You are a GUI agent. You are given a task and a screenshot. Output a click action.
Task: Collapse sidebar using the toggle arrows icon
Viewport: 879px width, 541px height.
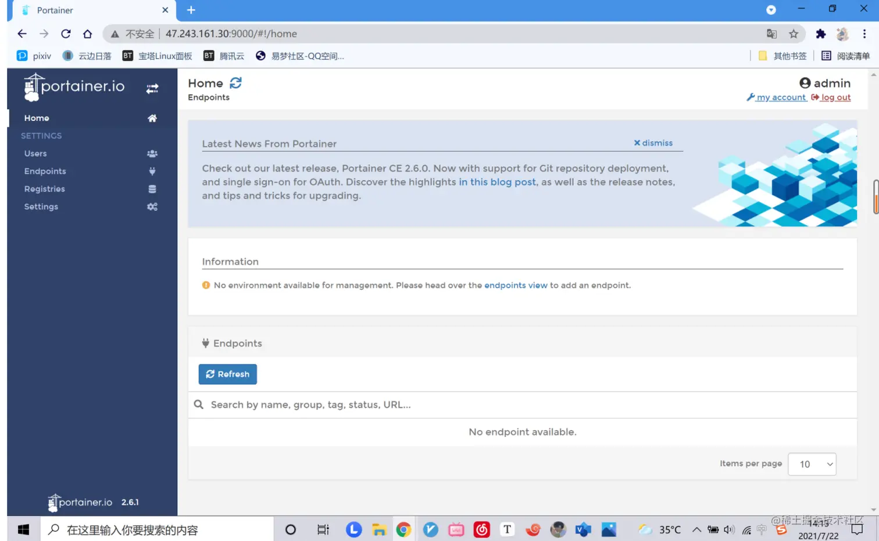tap(152, 88)
